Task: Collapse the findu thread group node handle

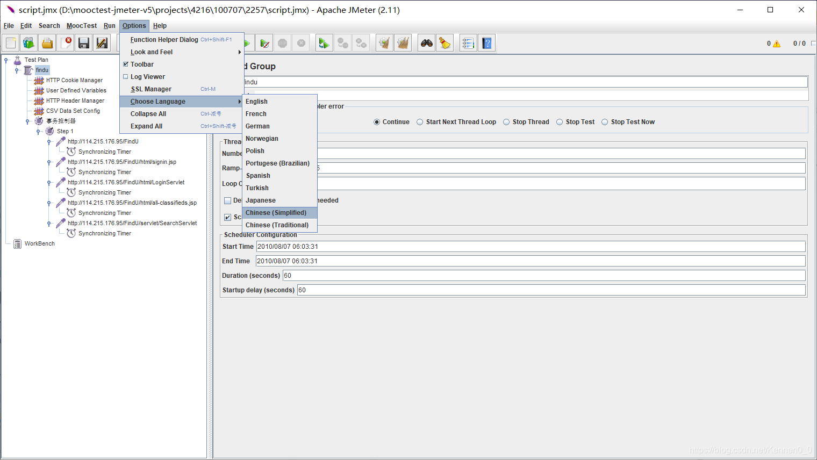Action: [x=17, y=70]
